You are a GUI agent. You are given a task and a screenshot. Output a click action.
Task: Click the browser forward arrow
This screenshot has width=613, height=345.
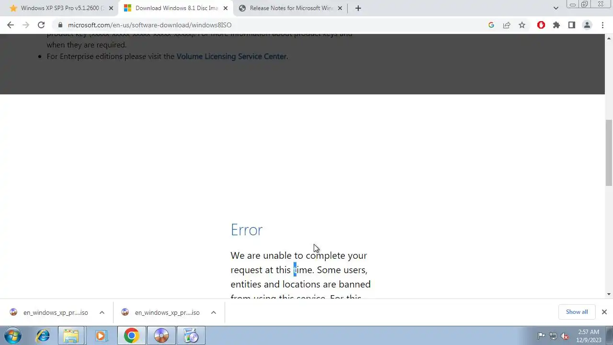[26, 25]
